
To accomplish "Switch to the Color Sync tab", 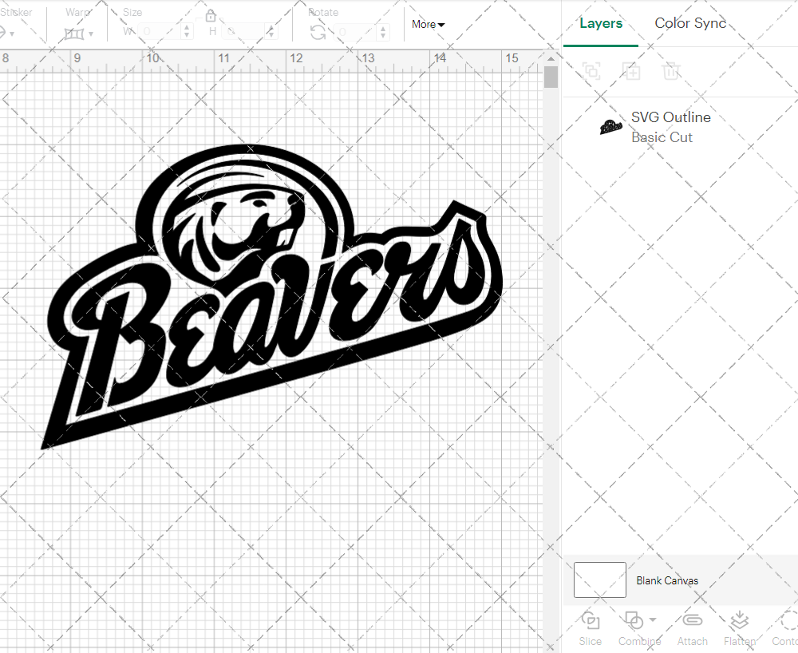I will click(690, 23).
